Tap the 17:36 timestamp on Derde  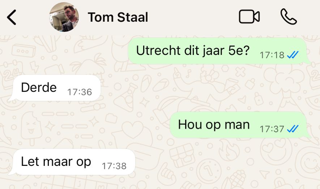point(80,92)
